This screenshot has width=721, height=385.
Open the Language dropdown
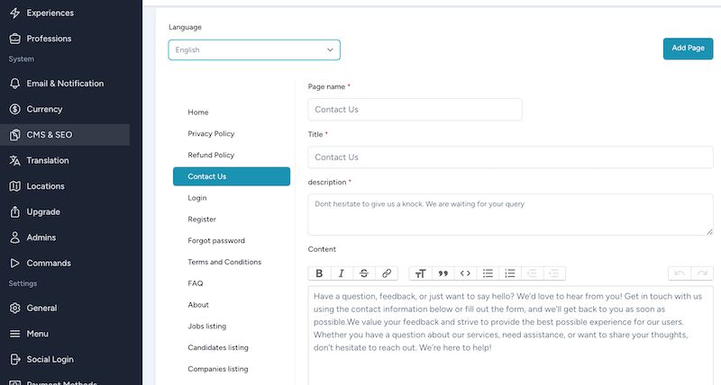(254, 50)
